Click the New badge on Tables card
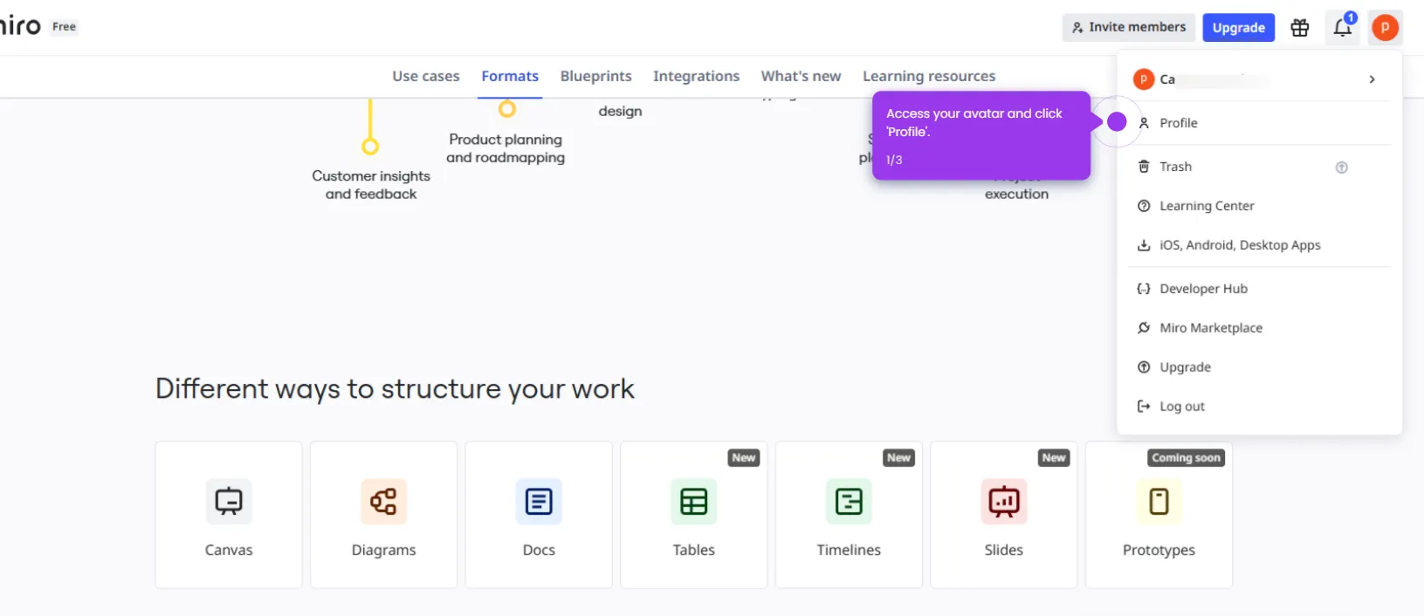Screen dimensions: 1424x616 tap(744, 458)
